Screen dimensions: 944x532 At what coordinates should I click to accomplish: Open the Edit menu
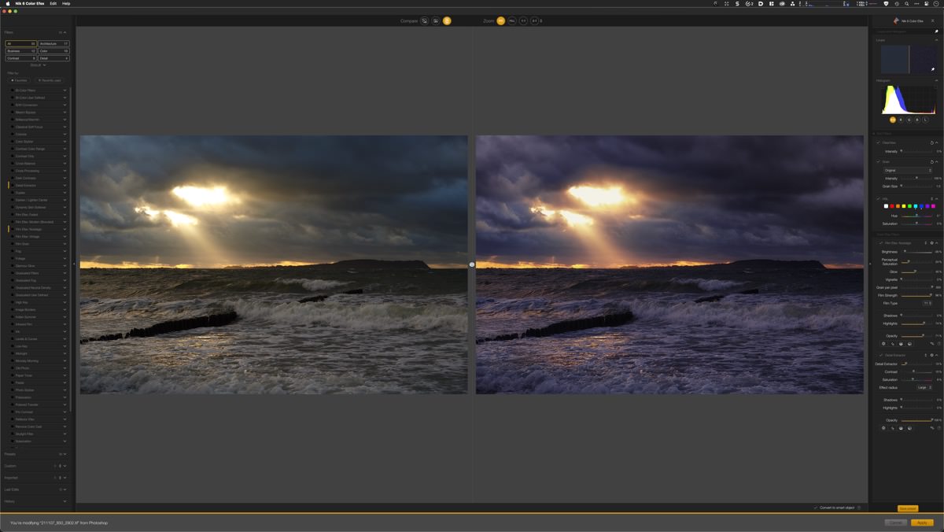53,3
